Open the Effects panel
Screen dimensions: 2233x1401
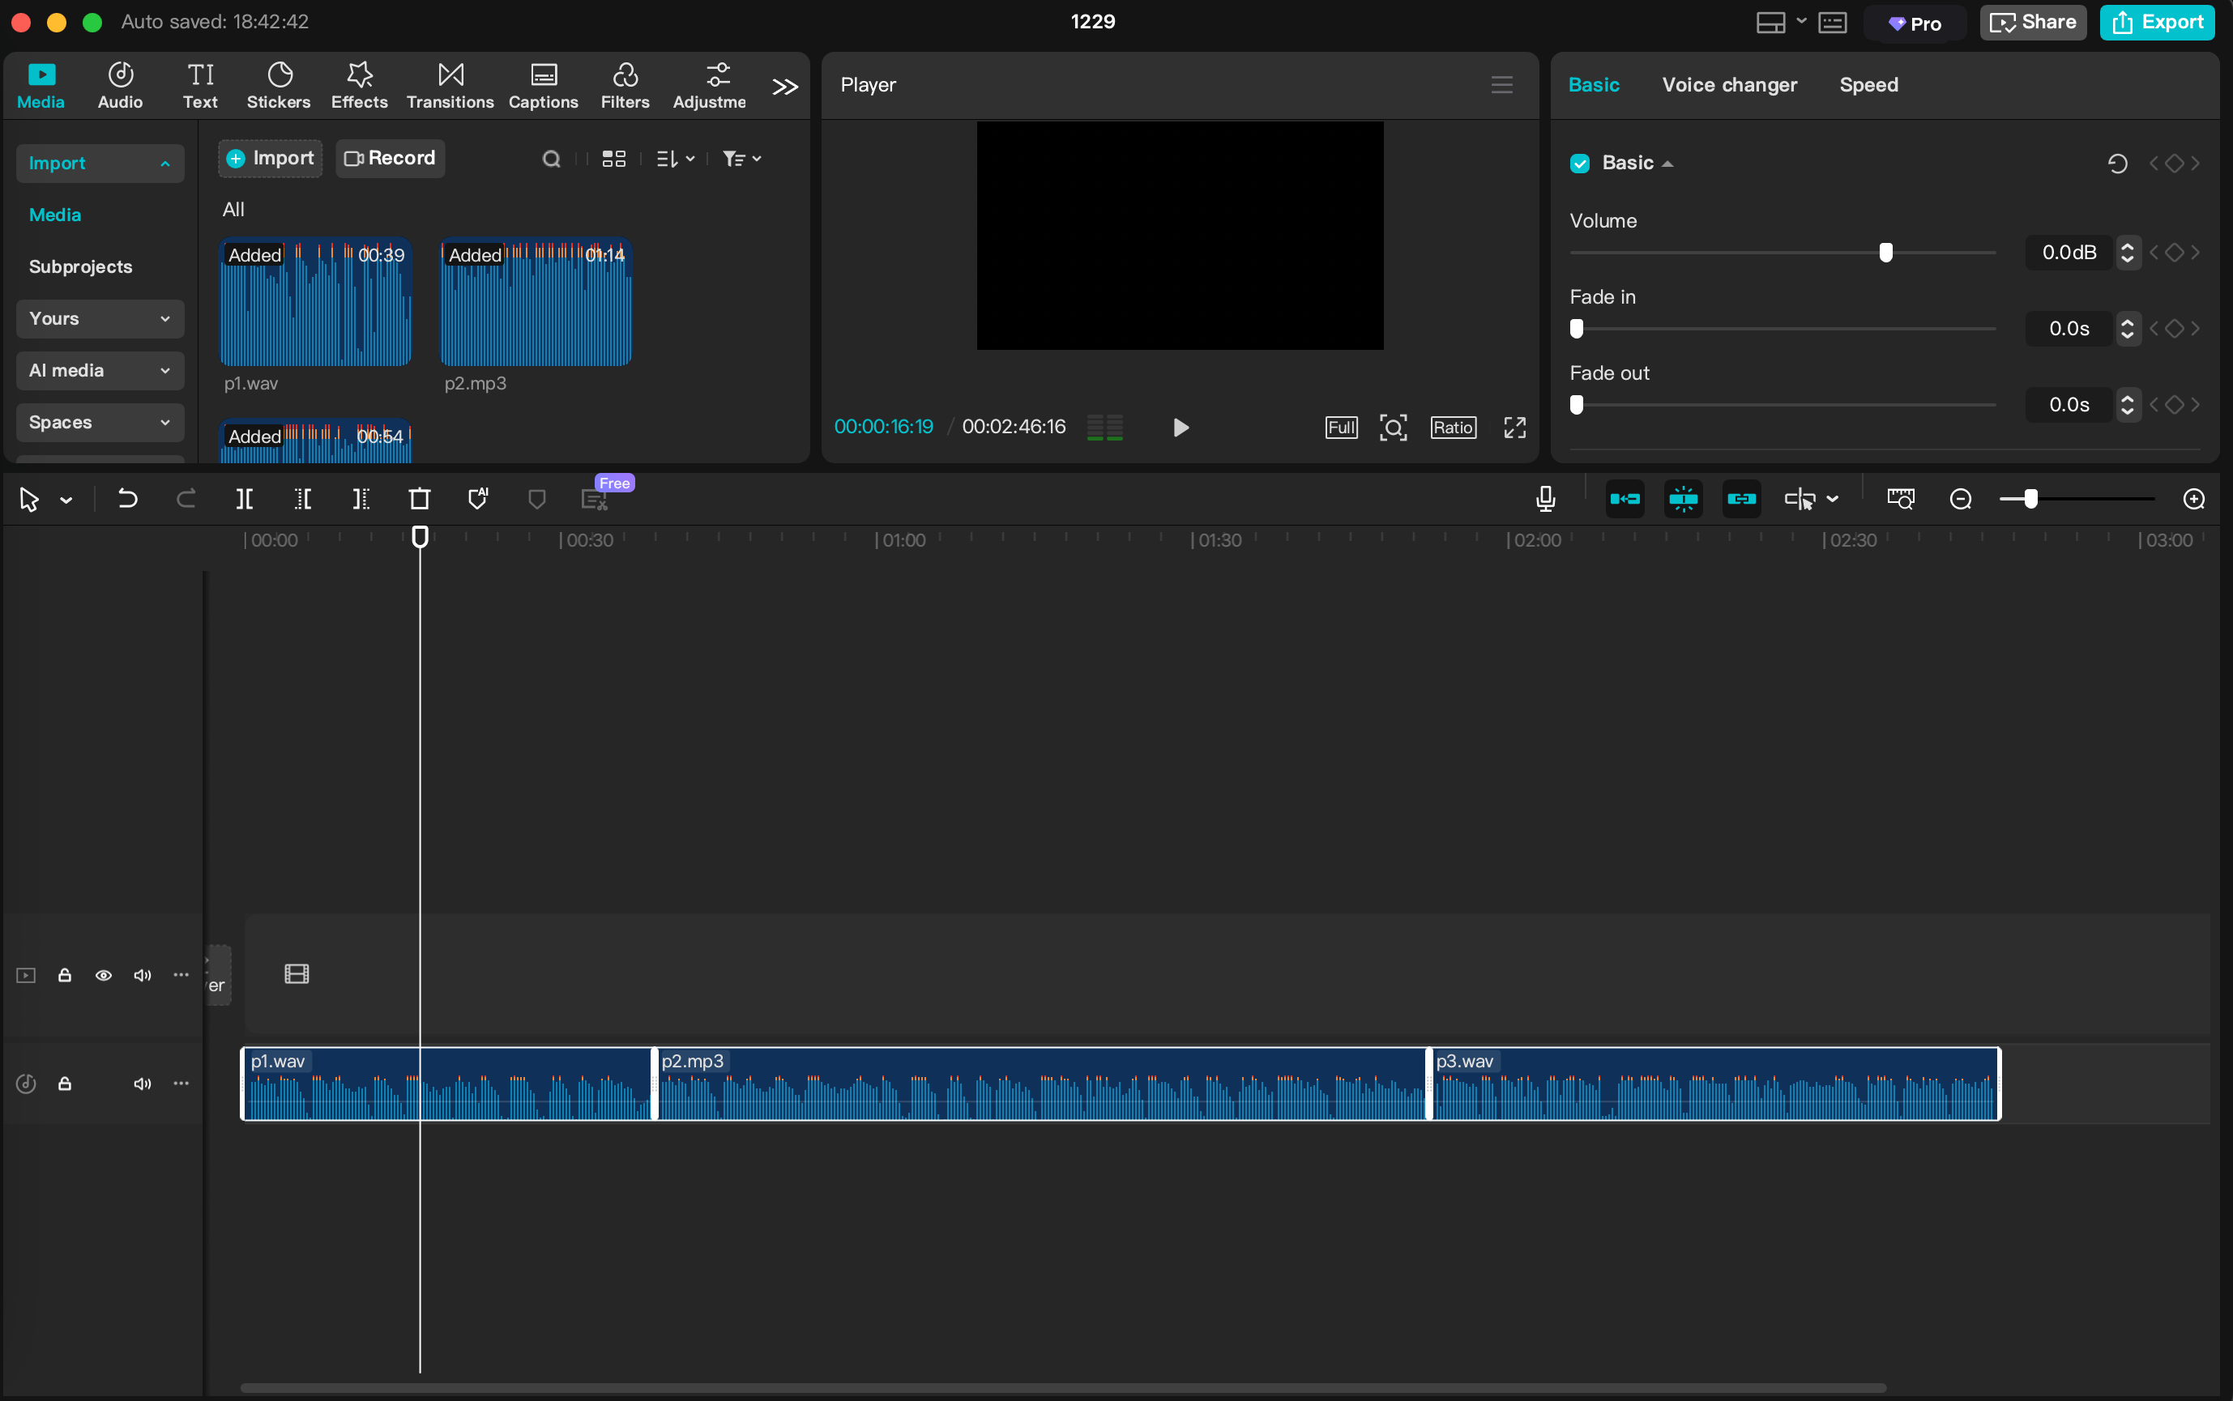point(359,85)
